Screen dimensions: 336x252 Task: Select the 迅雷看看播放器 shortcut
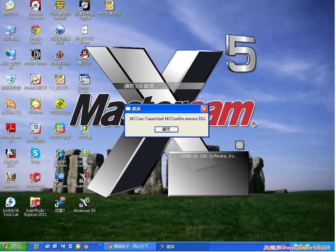(60, 35)
